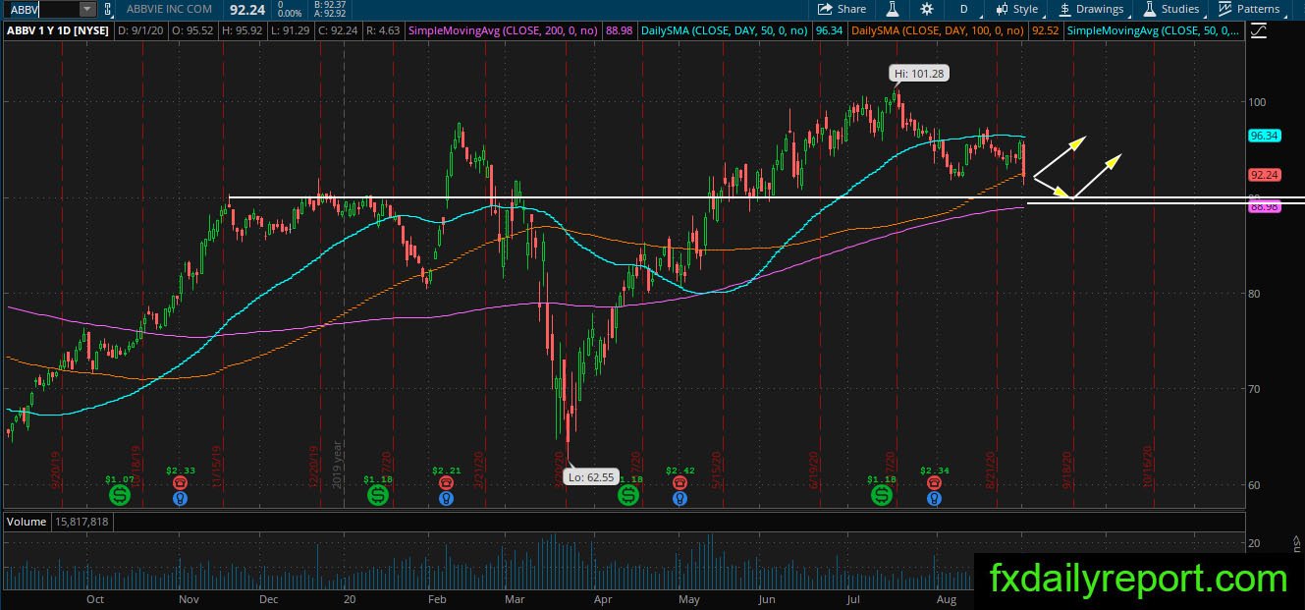This screenshot has height=610, width=1305.
Task: Click the ABBV symbol input field
Action: tap(43, 9)
